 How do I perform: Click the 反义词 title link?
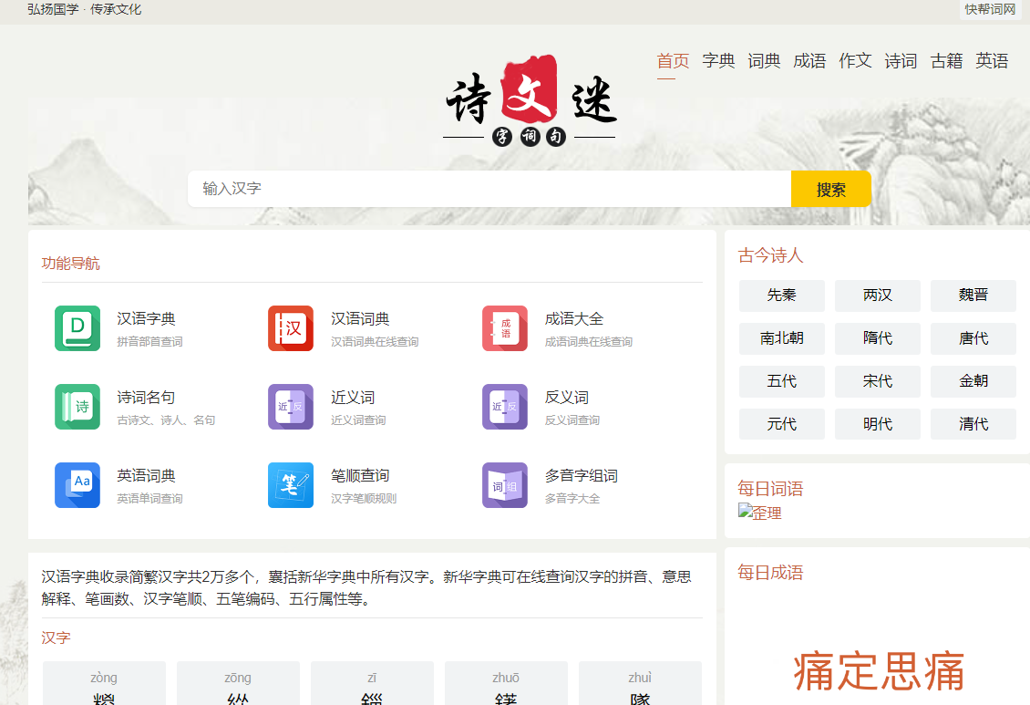(x=567, y=398)
